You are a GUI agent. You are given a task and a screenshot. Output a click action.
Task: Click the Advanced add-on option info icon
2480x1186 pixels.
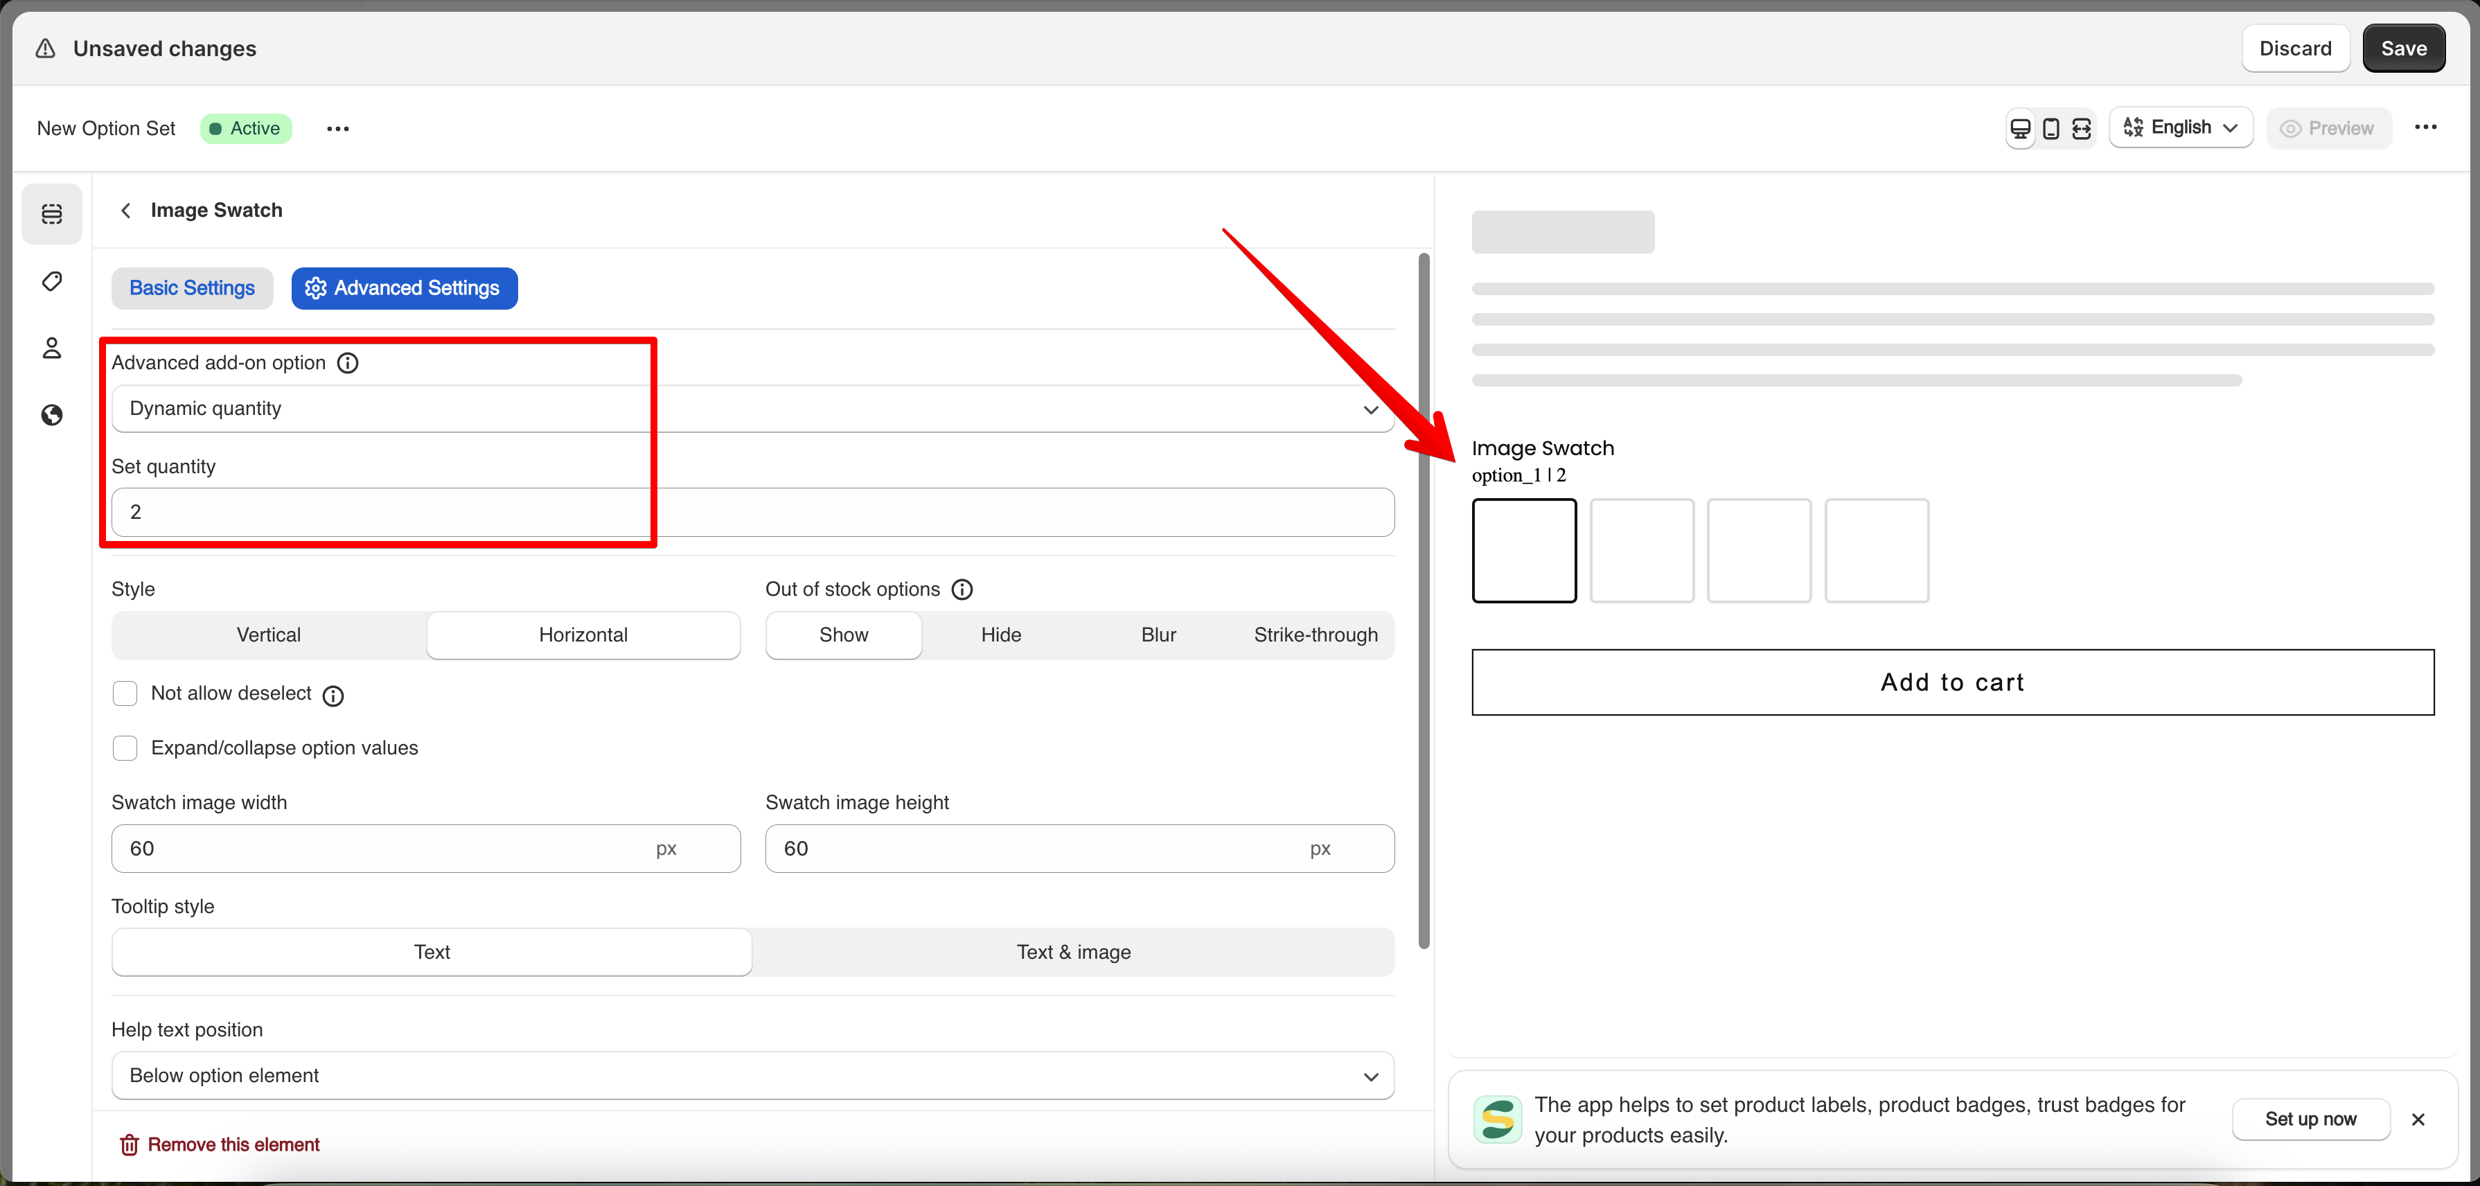click(x=348, y=363)
